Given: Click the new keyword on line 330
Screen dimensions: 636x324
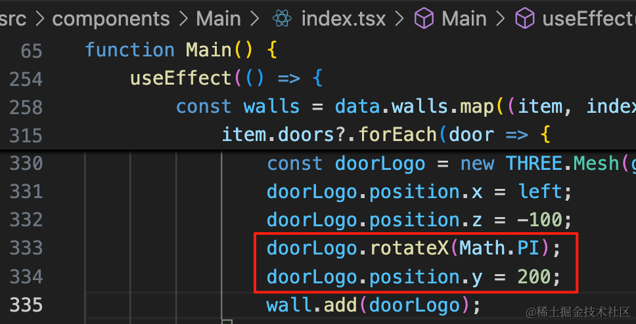Looking at the screenshot, I should (477, 163).
